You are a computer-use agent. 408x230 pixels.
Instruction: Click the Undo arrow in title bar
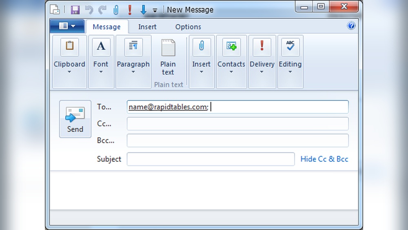(89, 10)
